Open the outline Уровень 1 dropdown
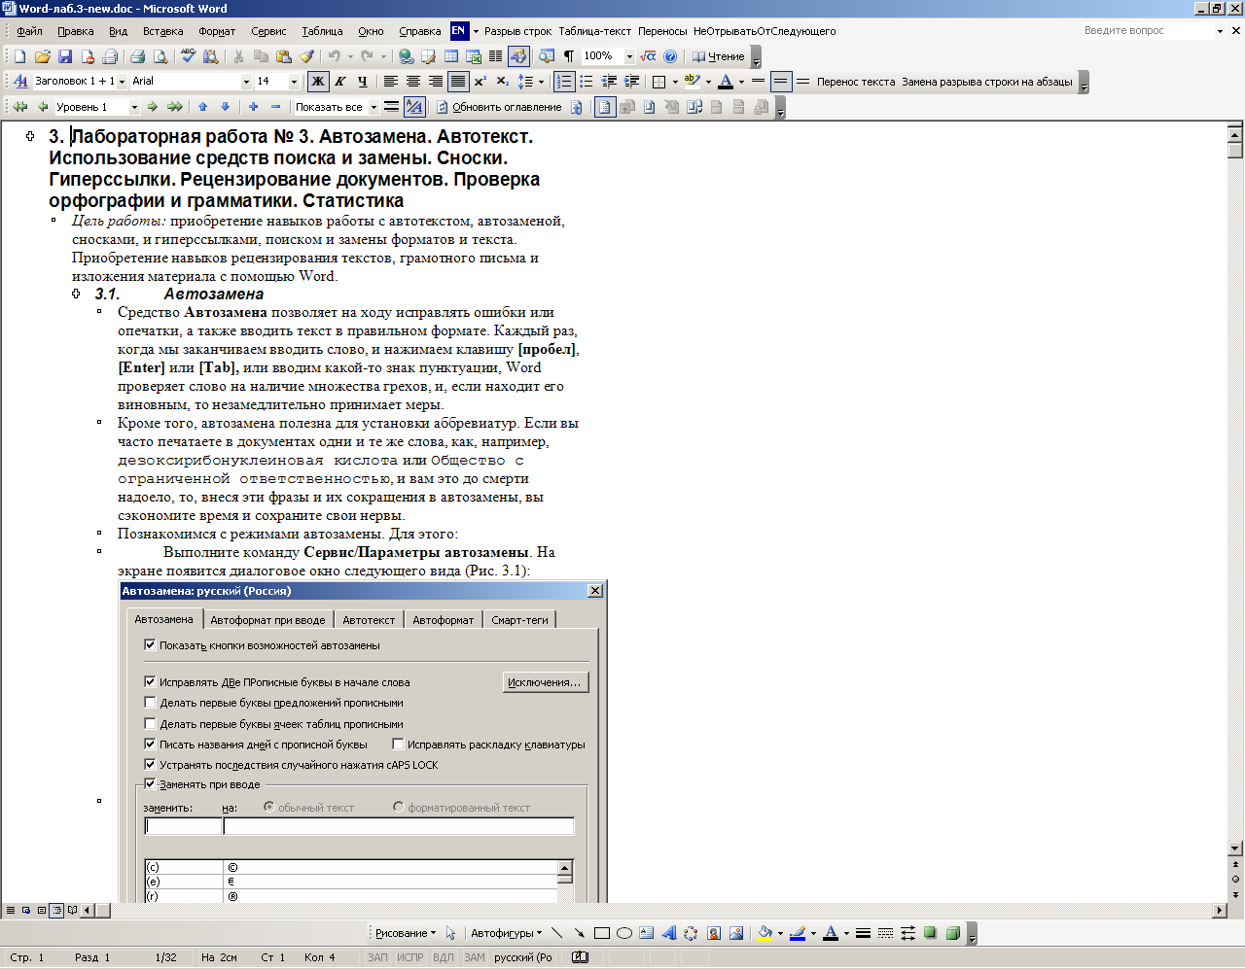 click(x=133, y=107)
